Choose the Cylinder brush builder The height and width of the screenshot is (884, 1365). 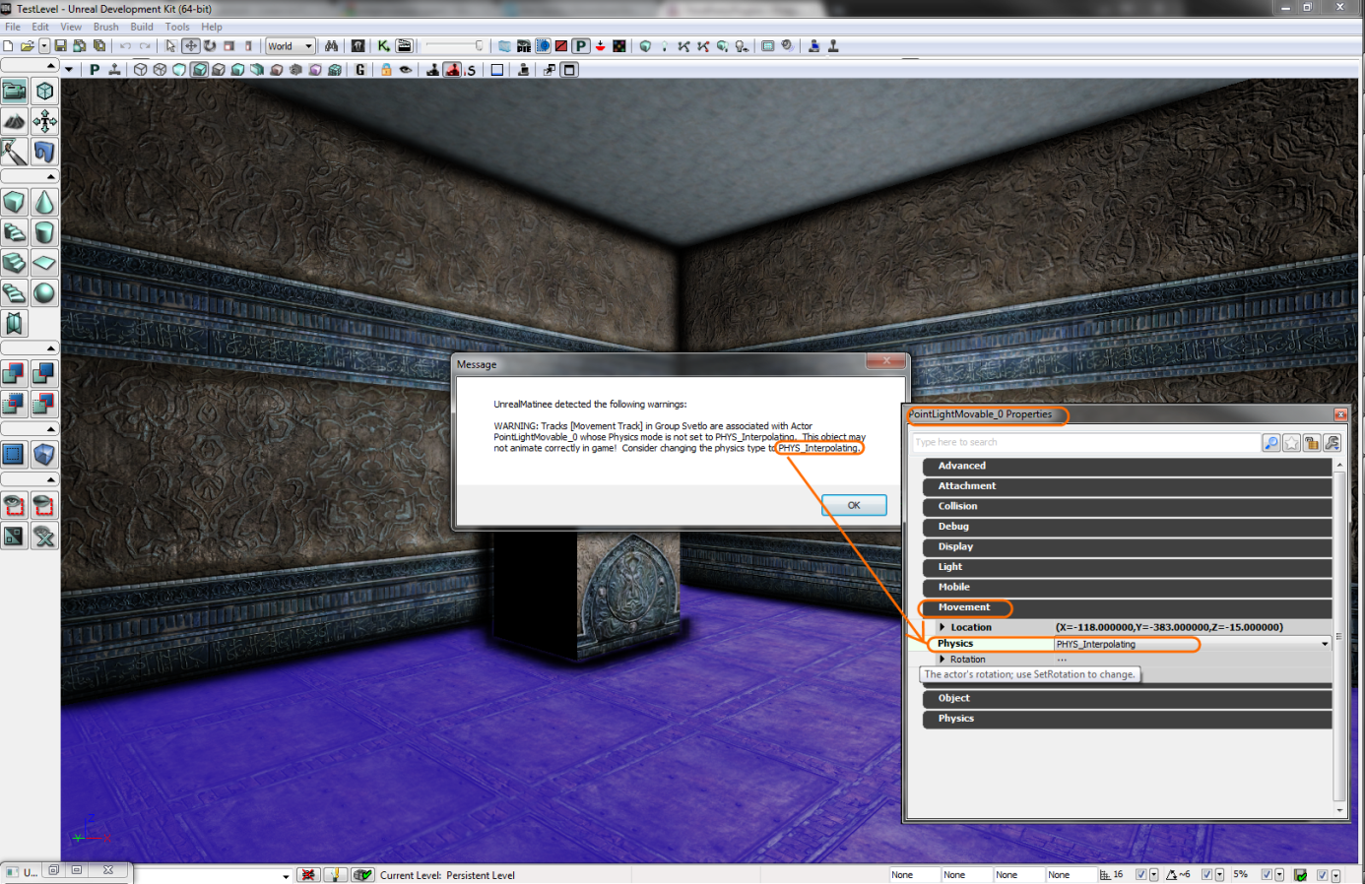(x=45, y=233)
